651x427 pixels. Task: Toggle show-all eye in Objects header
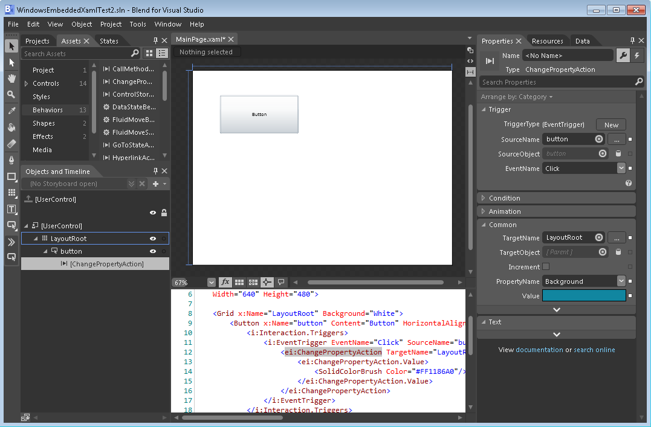click(153, 213)
